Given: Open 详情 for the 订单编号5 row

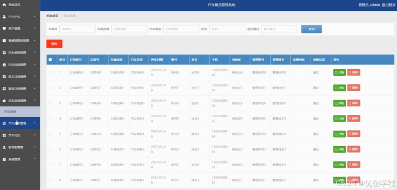Looking at the screenshot, I should pyautogui.click(x=340, y=119).
